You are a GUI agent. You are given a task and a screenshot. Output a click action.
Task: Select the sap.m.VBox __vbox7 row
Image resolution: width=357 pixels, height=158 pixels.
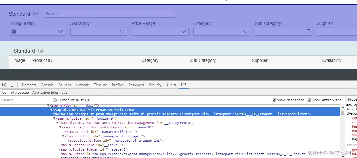point(74,105)
